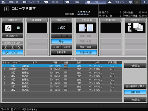Increase zoom with the plus button
The width and height of the screenshot is (148, 111).
(67, 36)
